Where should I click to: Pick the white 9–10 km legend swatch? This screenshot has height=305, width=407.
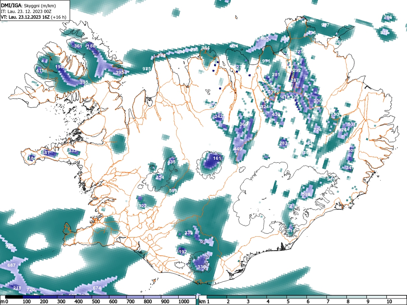[x=376, y=297]
